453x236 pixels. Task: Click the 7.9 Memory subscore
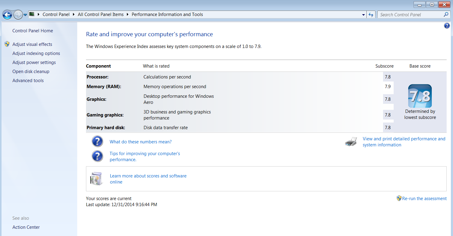(x=388, y=87)
